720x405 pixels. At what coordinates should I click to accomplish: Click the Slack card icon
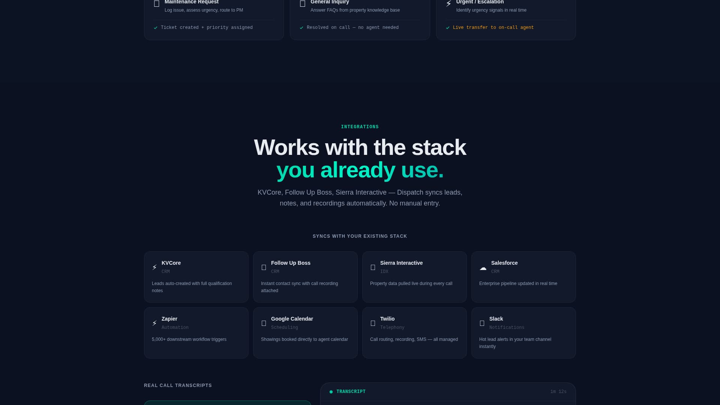pyautogui.click(x=482, y=323)
